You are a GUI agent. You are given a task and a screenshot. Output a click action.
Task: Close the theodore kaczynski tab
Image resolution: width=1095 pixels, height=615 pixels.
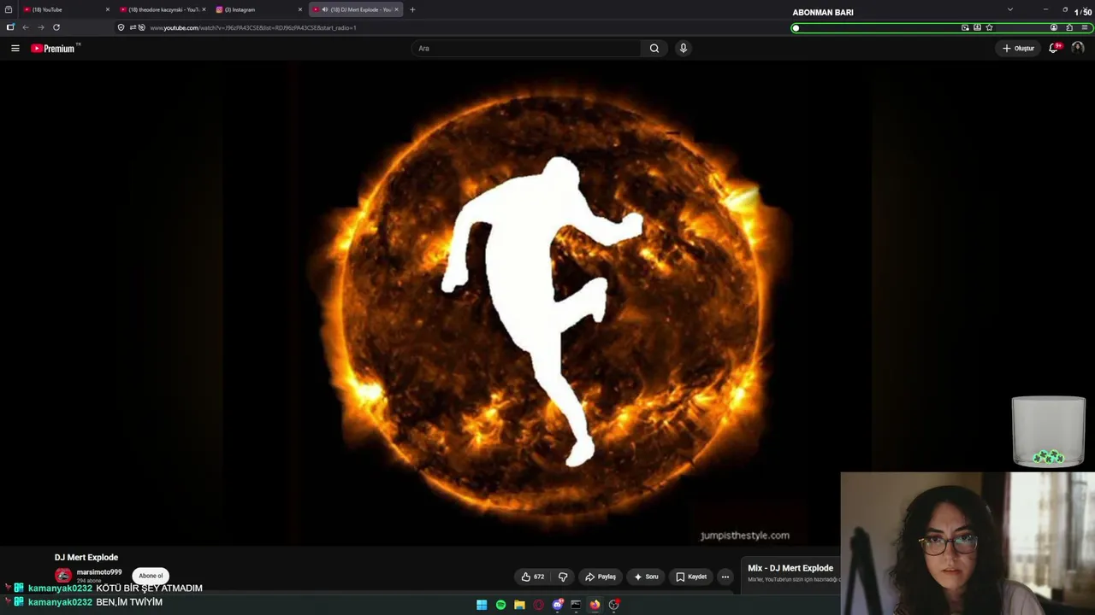tap(204, 9)
